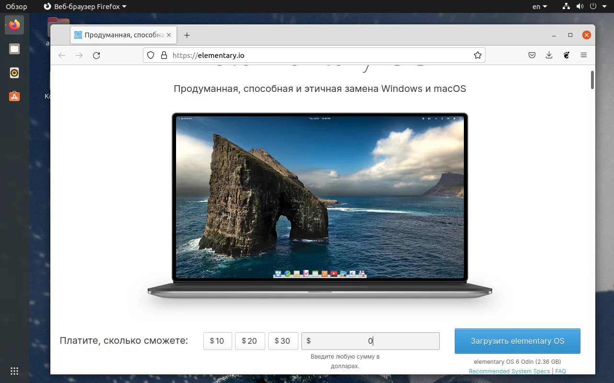The width and height of the screenshot is (614, 383).
Task: Click the GNOME footprint extension icon
Action: click(x=566, y=55)
